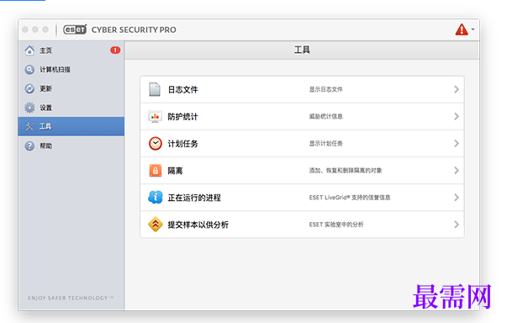
Task: Click the Help (帮助) question mark icon
Action: tap(29, 146)
